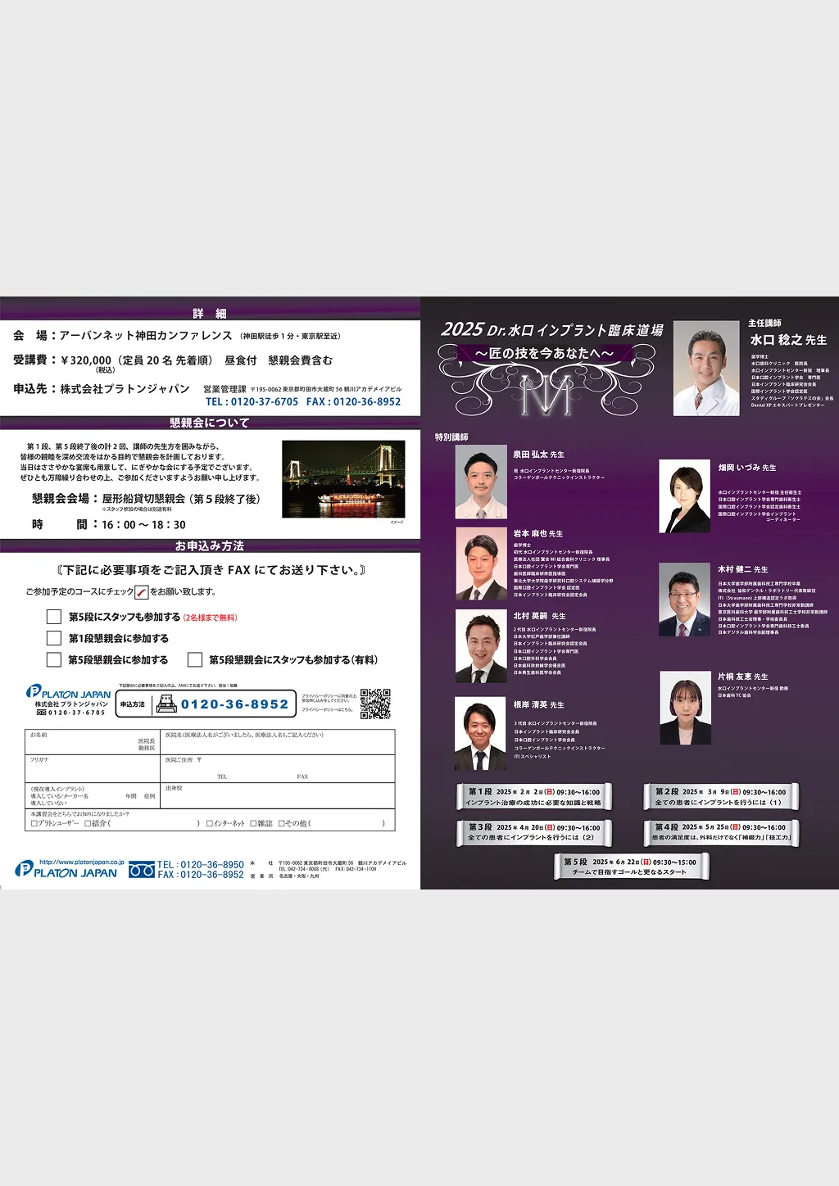839x1186 pixels.
Task: Select the 第5段 6月22日 session banner
Action: coord(629,867)
